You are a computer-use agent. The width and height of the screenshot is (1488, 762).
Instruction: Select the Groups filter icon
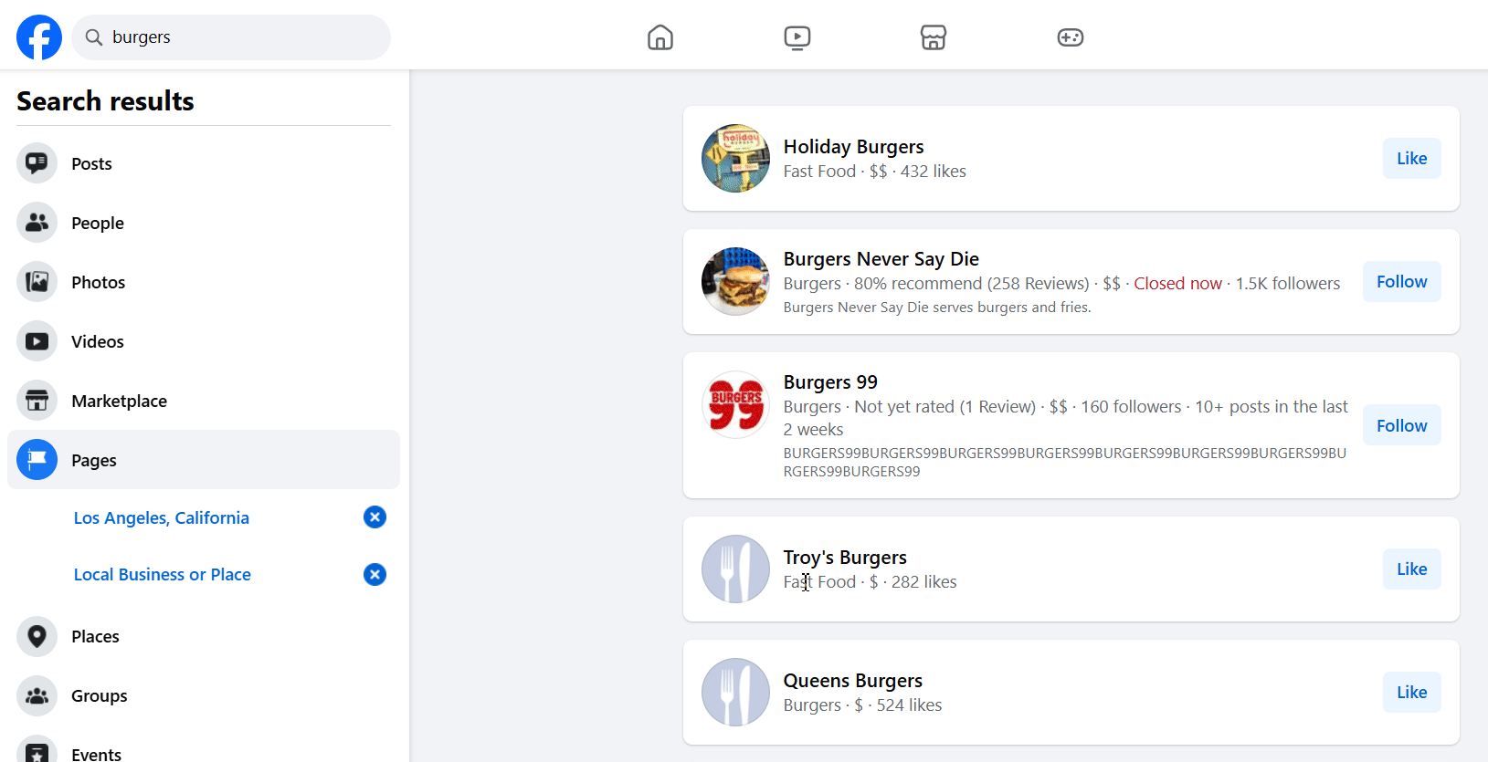(x=37, y=695)
